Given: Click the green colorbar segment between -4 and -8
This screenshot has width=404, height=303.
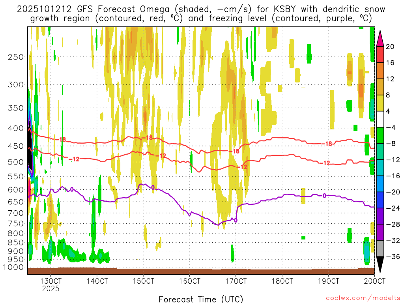Looking at the screenshot, I should coord(380,135).
